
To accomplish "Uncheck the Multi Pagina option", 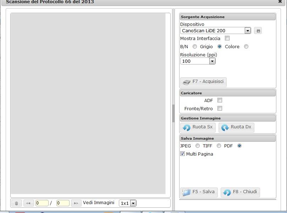I will 183,154.
